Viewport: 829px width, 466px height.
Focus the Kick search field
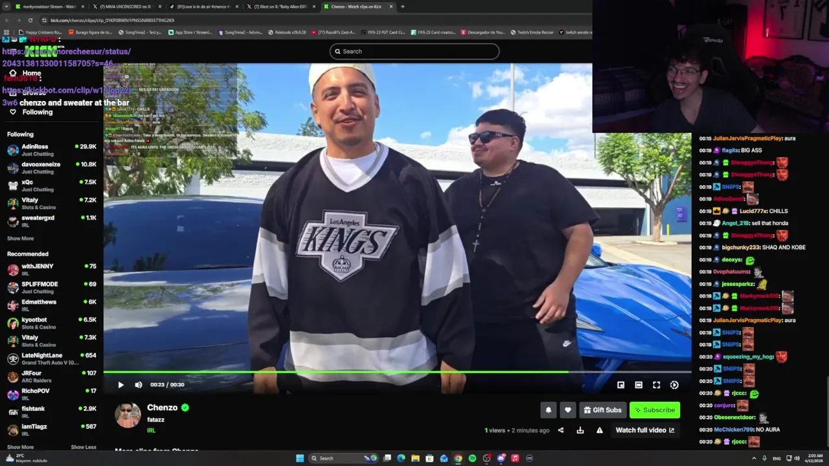coord(414,51)
